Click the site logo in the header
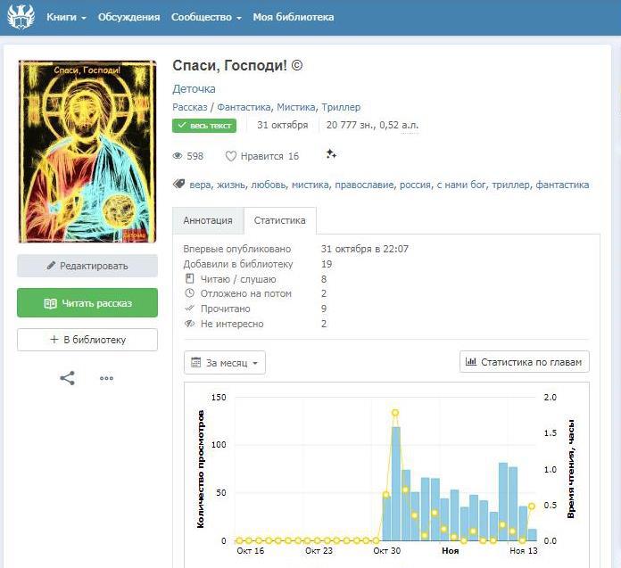 [20, 17]
